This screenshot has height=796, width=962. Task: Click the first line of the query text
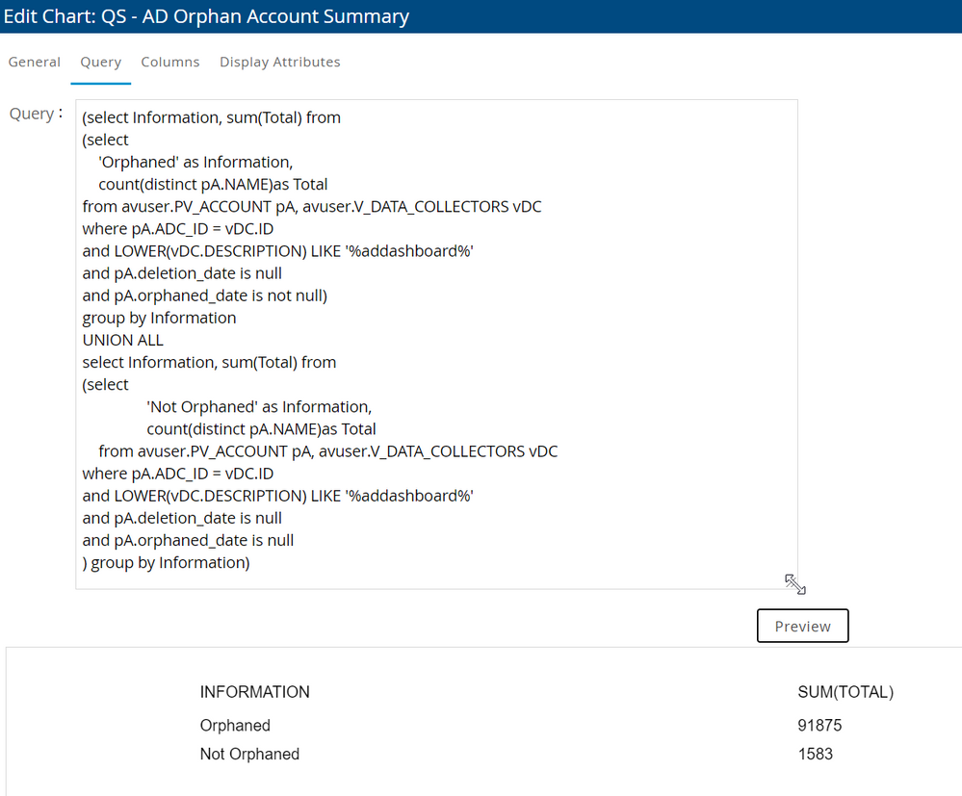pos(212,117)
